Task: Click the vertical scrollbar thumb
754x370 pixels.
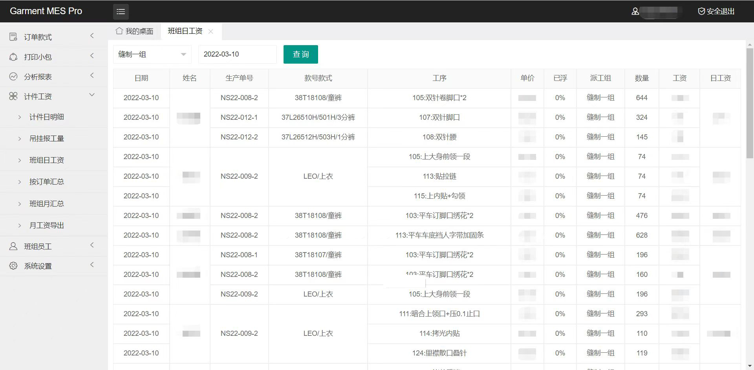Action: (750, 103)
